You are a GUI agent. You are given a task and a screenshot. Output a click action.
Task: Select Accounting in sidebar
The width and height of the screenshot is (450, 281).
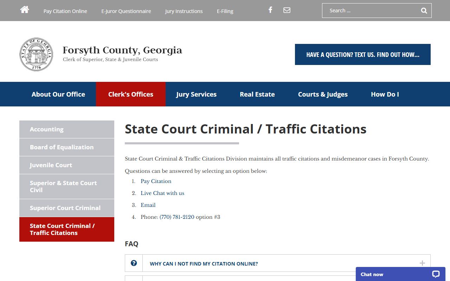click(x=67, y=129)
